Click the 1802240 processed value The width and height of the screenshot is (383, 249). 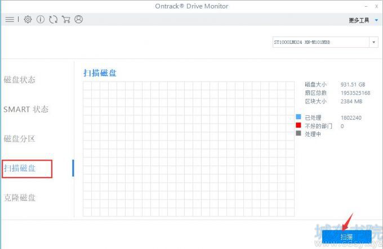click(351, 117)
